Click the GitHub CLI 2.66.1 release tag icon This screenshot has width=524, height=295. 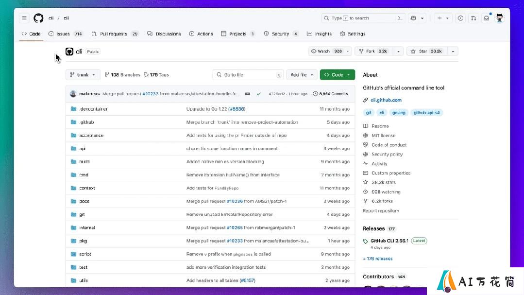pos(366,241)
